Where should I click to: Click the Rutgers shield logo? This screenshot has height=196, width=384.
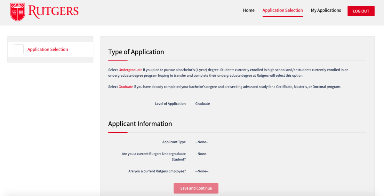(x=18, y=12)
